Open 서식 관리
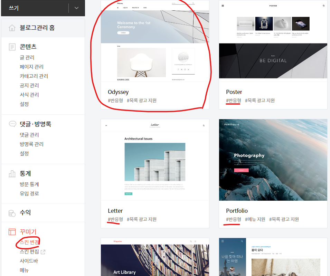330x276 pixels. 29,95
